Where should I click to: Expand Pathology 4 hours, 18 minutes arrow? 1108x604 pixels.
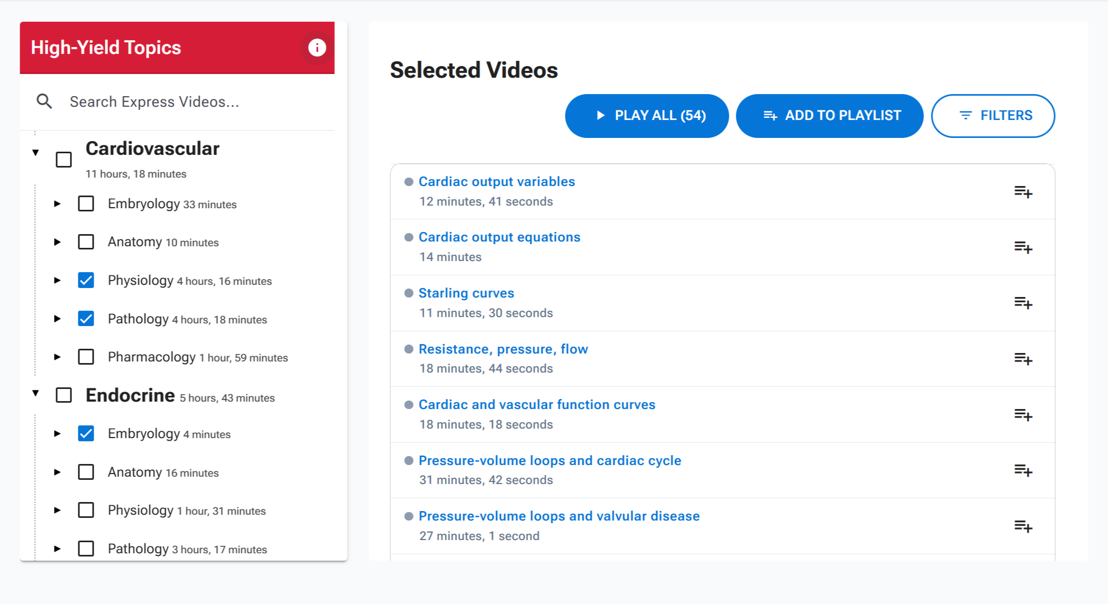coord(57,319)
